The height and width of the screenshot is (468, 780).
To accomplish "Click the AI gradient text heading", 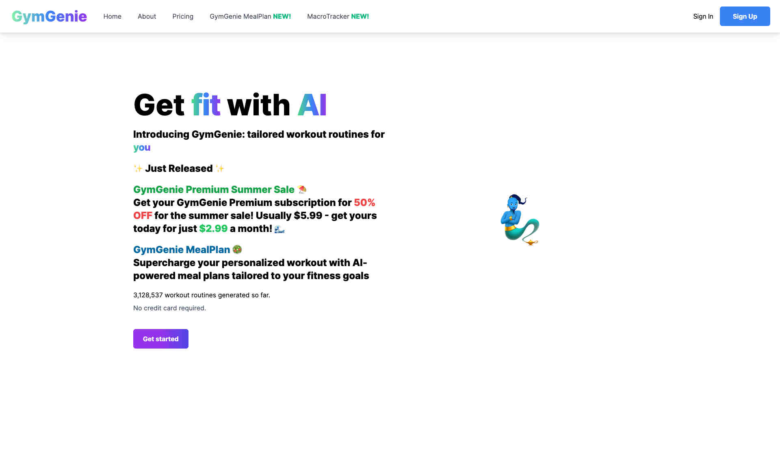I will [311, 105].
